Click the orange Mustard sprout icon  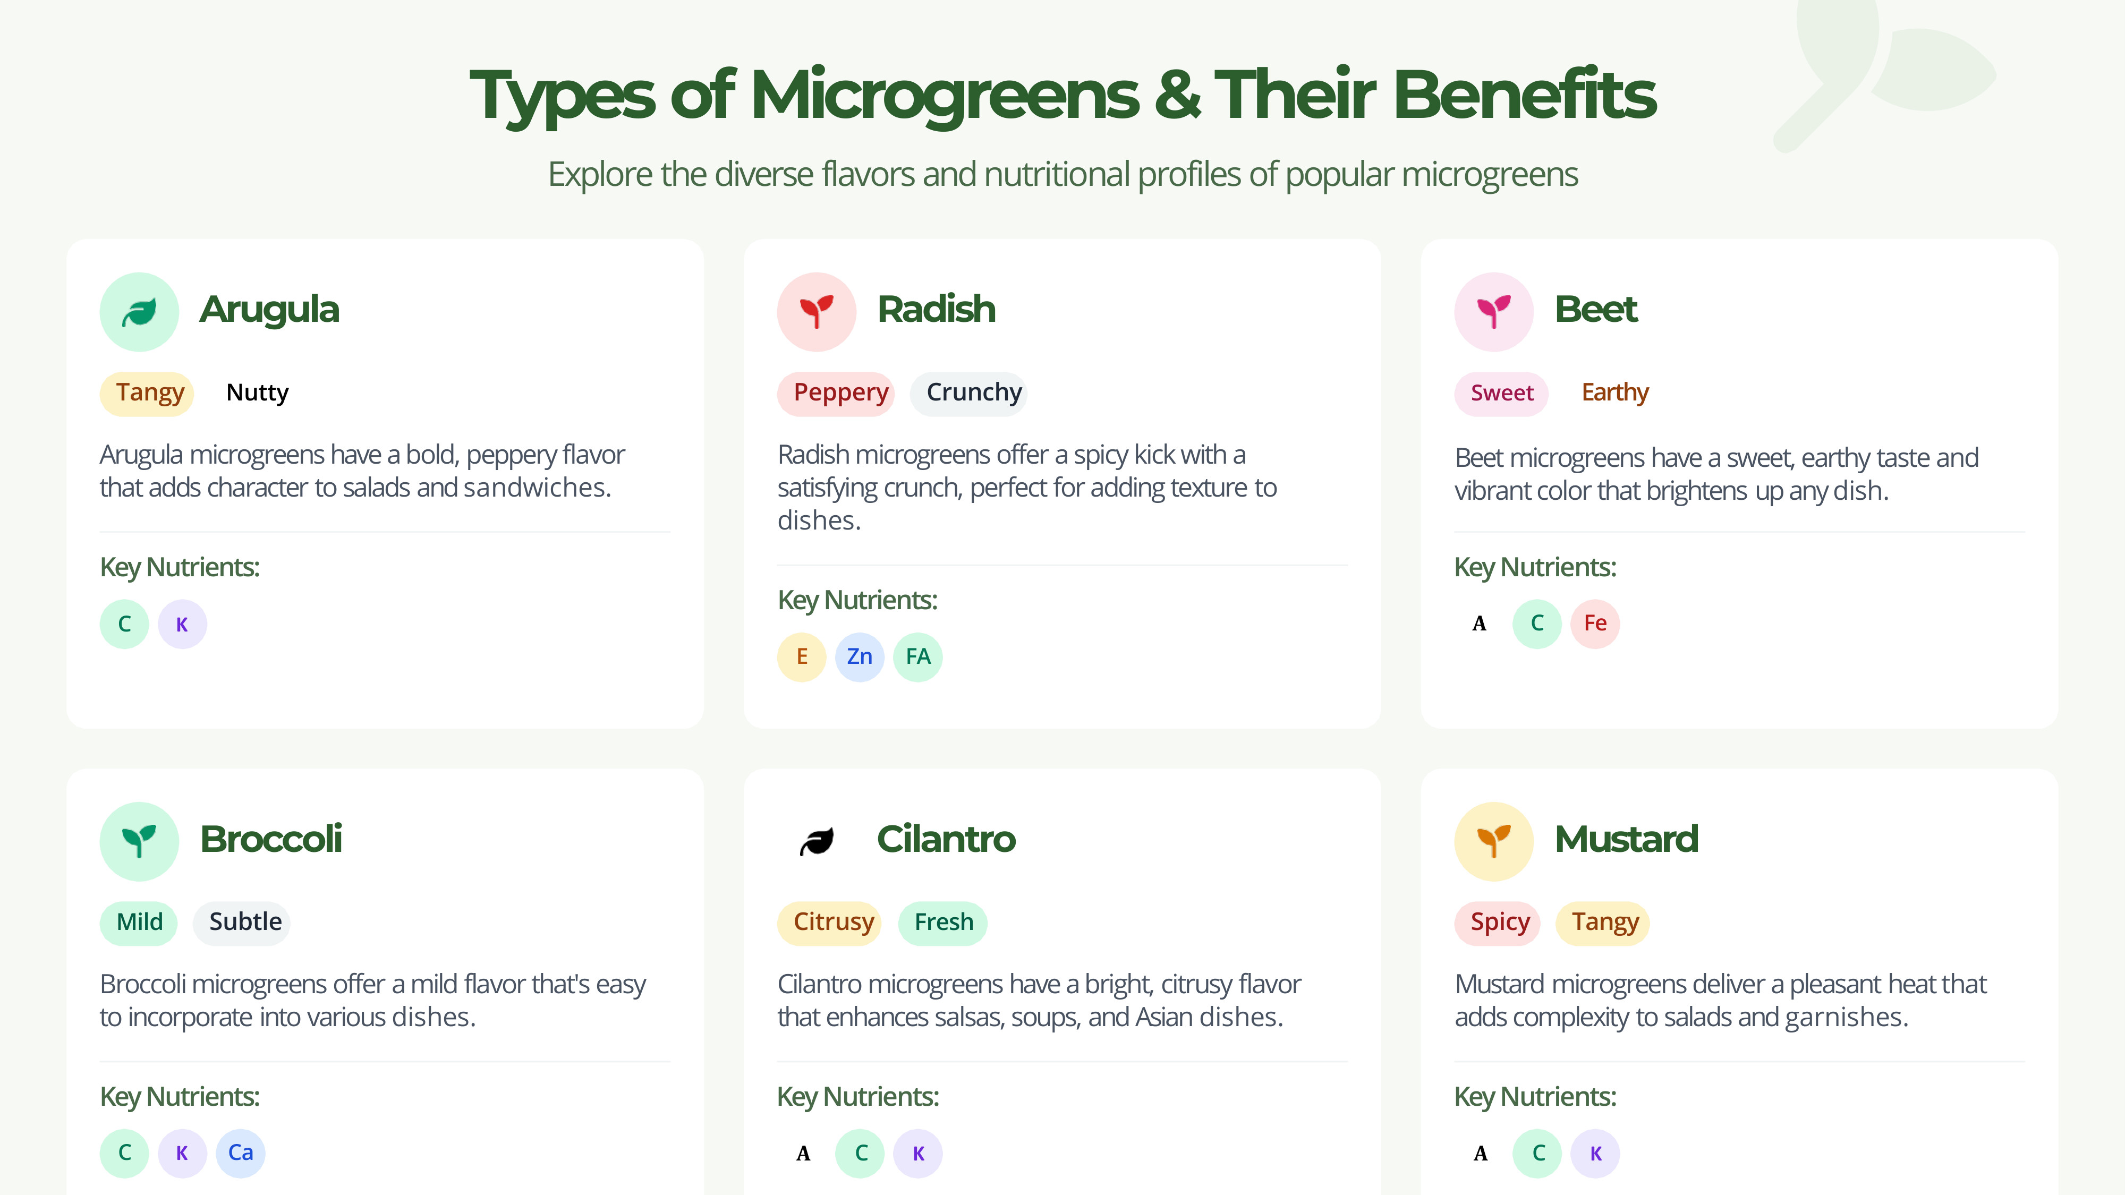pyautogui.click(x=1493, y=841)
